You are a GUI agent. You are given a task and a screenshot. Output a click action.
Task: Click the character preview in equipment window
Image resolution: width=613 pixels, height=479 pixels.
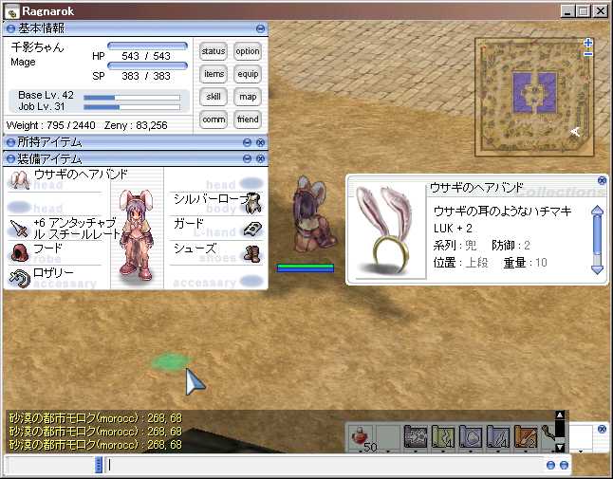(x=137, y=234)
